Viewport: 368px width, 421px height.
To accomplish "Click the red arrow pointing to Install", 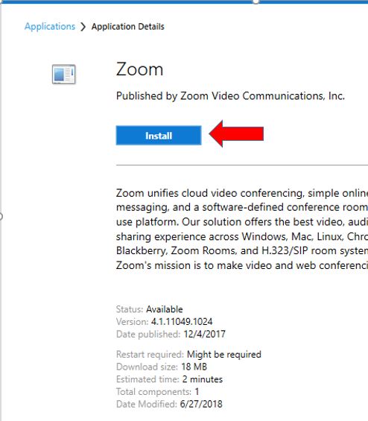I will pyautogui.click(x=236, y=133).
